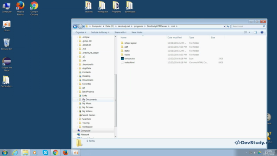Viewport: 277px width, 156px height.
Task: Click the Windows Start button
Action: [5, 153]
